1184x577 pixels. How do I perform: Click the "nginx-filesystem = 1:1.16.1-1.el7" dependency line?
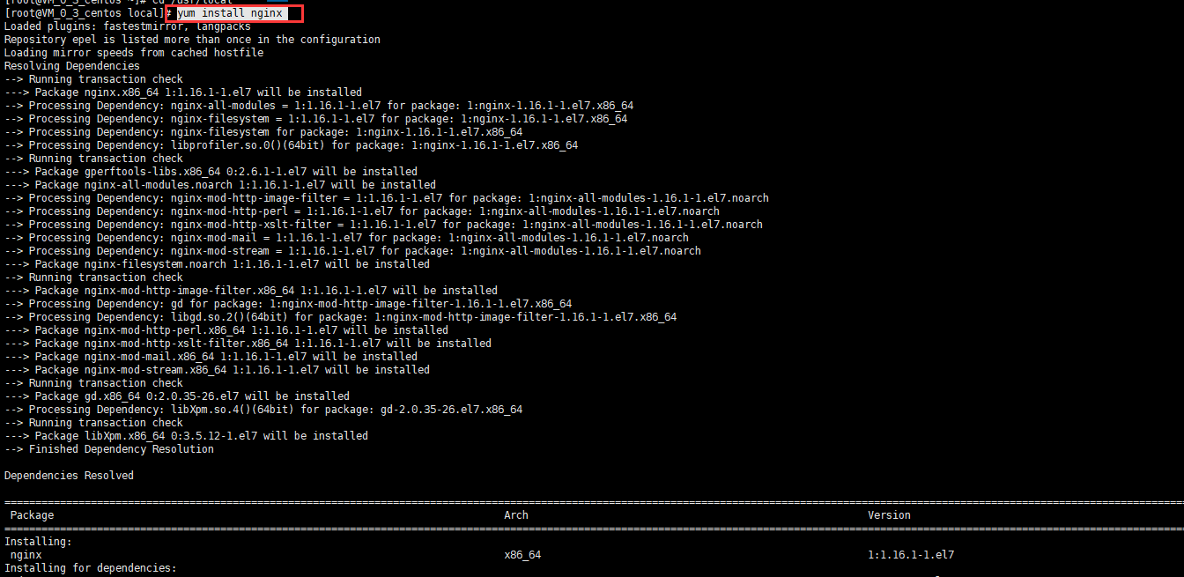pos(315,119)
